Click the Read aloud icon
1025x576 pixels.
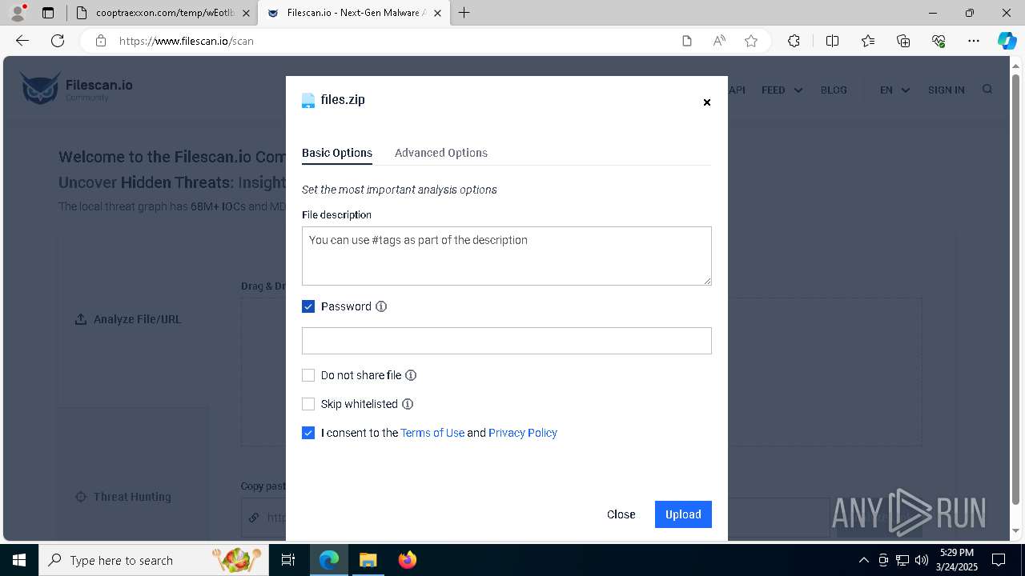pyautogui.click(x=719, y=41)
